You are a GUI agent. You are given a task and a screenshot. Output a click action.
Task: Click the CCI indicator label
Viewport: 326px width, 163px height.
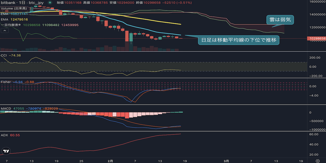(x=4, y=55)
